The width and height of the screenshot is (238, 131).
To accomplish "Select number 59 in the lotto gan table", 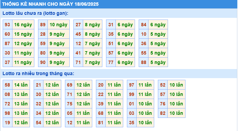I will coord(43,43).
